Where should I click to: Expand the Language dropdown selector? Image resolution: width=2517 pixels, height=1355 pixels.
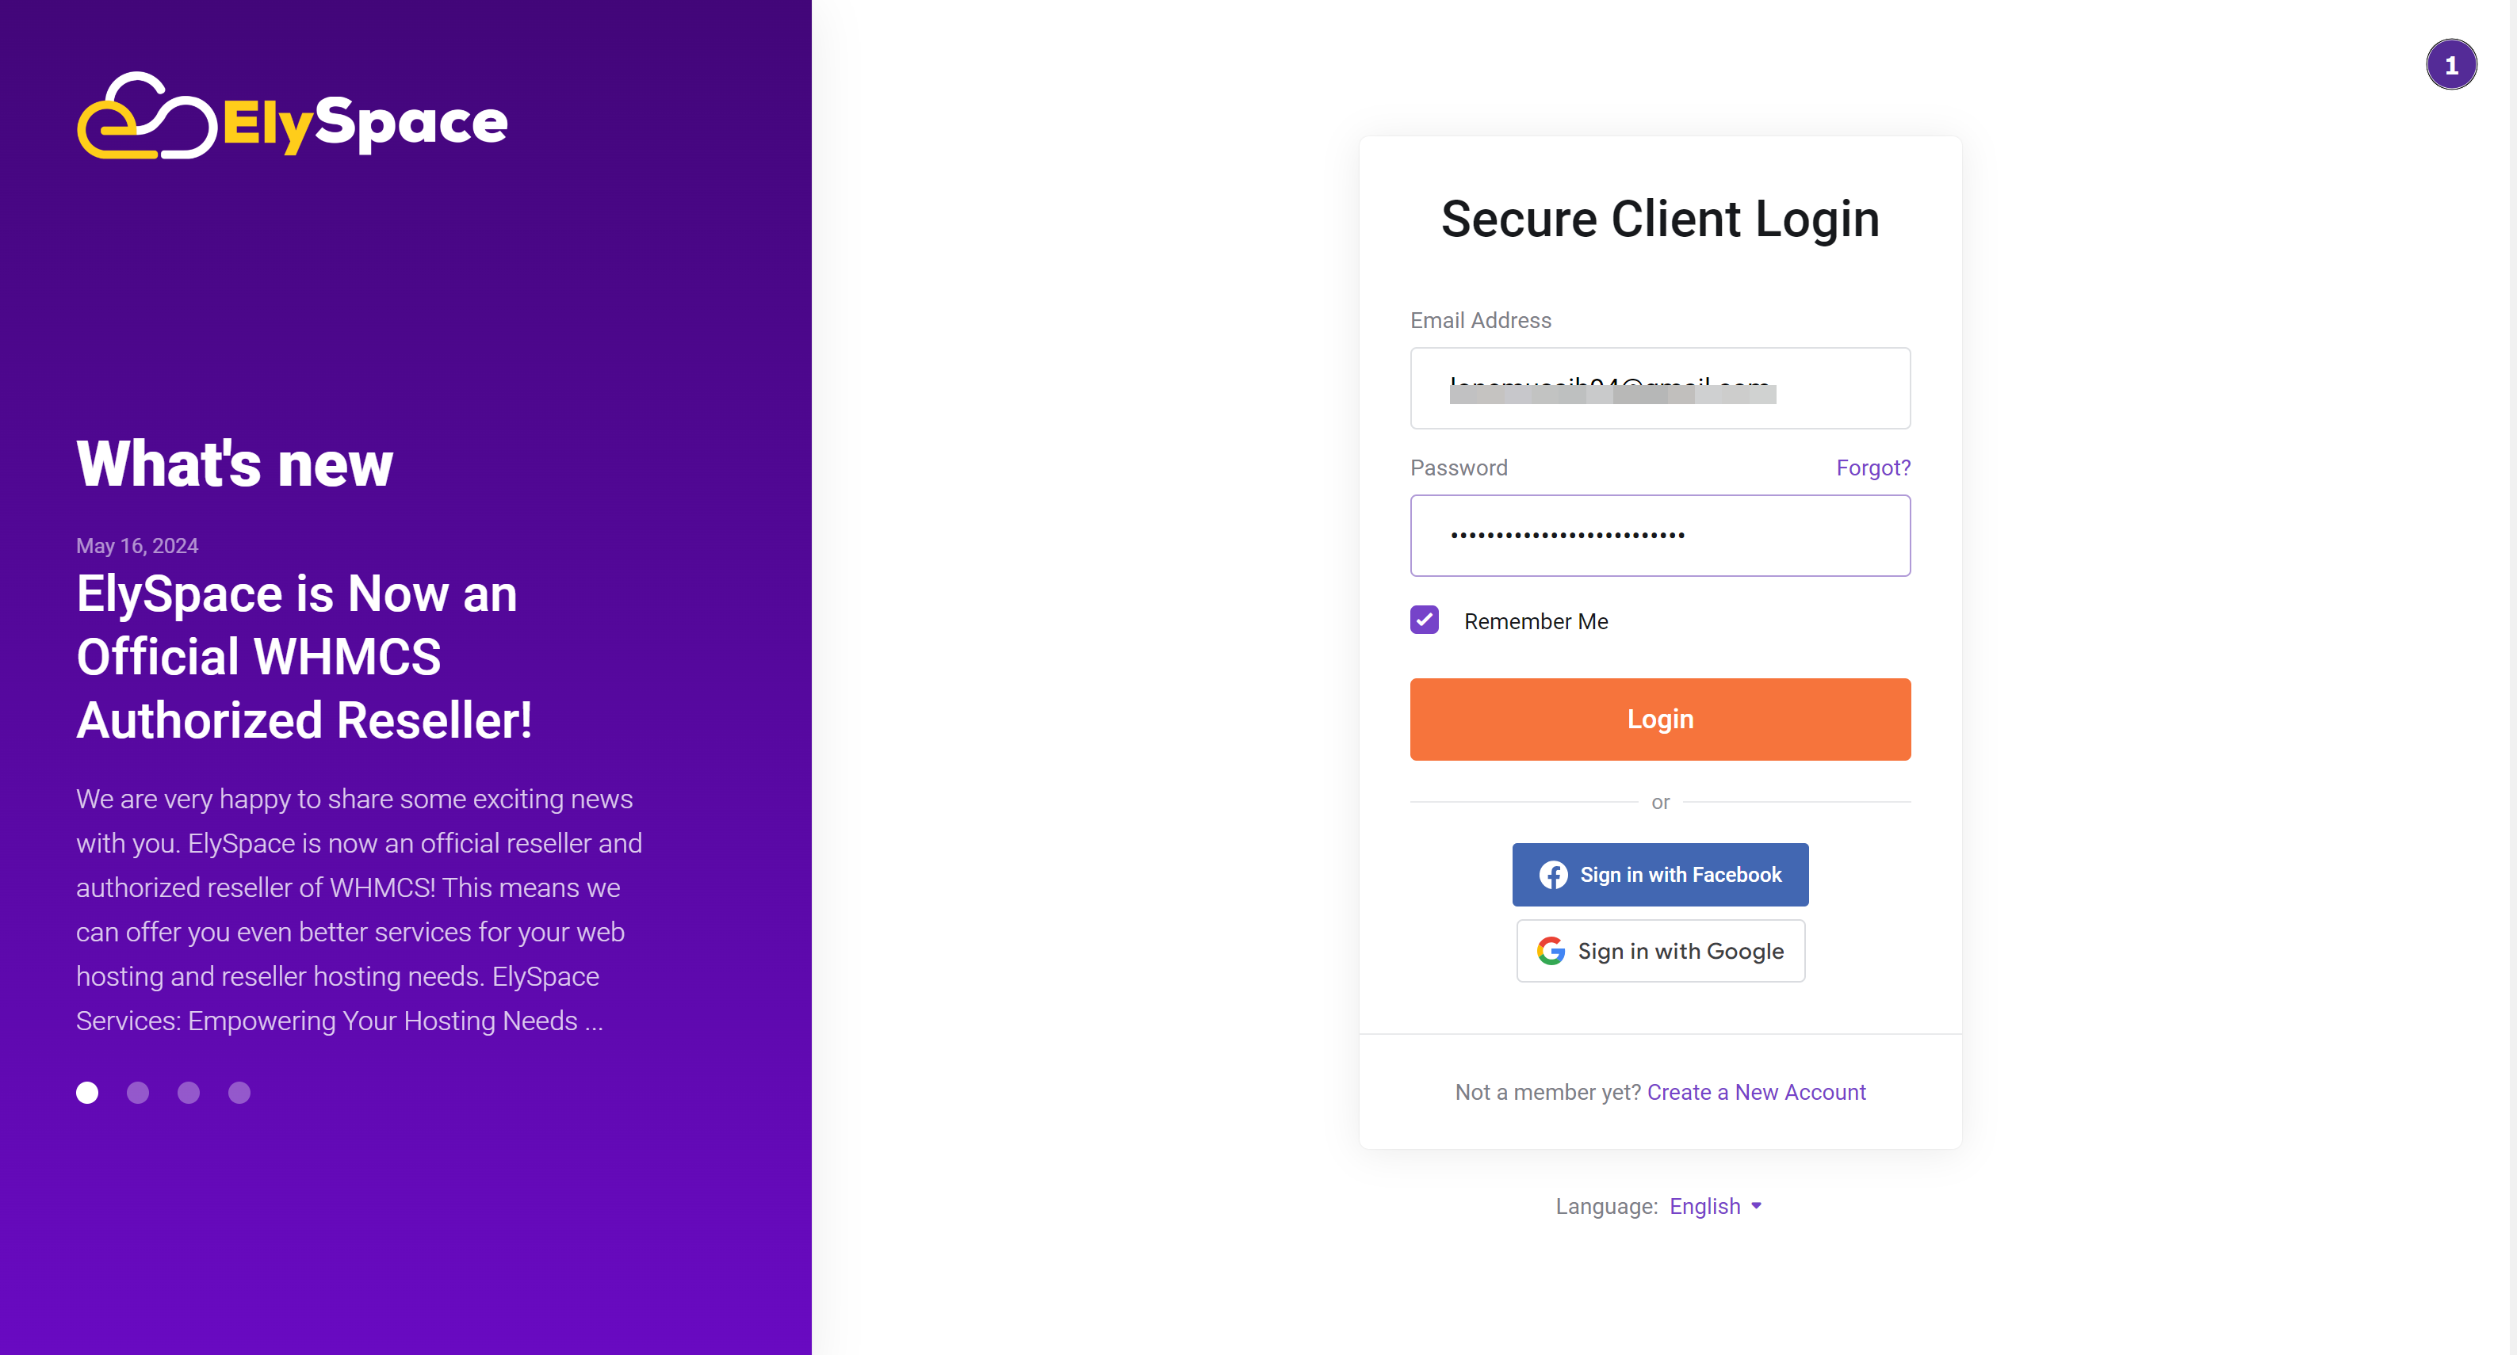pos(1717,1204)
